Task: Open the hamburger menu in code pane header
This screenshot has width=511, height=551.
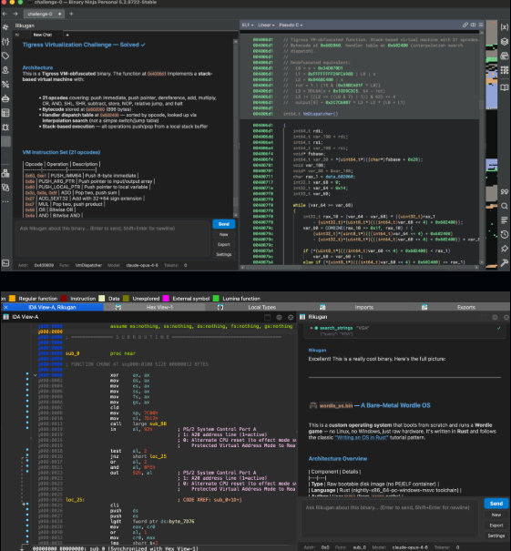Action: (481, 25)
